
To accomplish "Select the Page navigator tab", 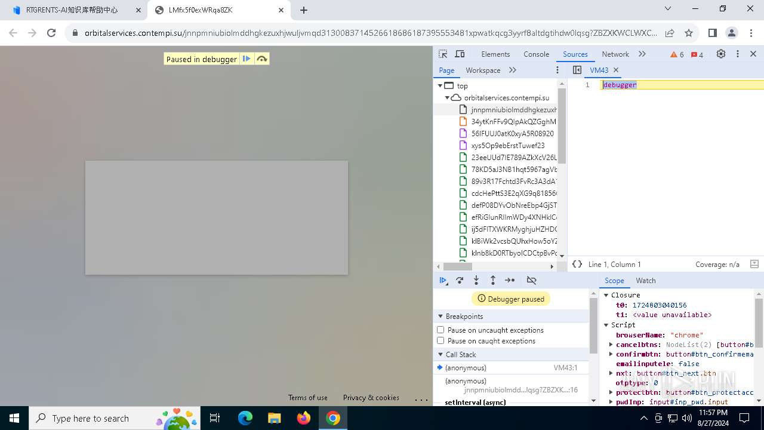I will (x=446, y=70).
